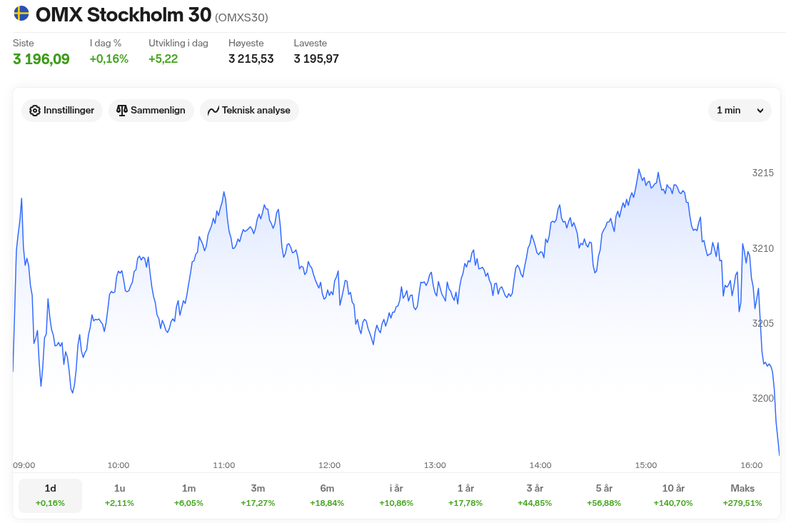Select the 3m period tab

tap(258, 495)
